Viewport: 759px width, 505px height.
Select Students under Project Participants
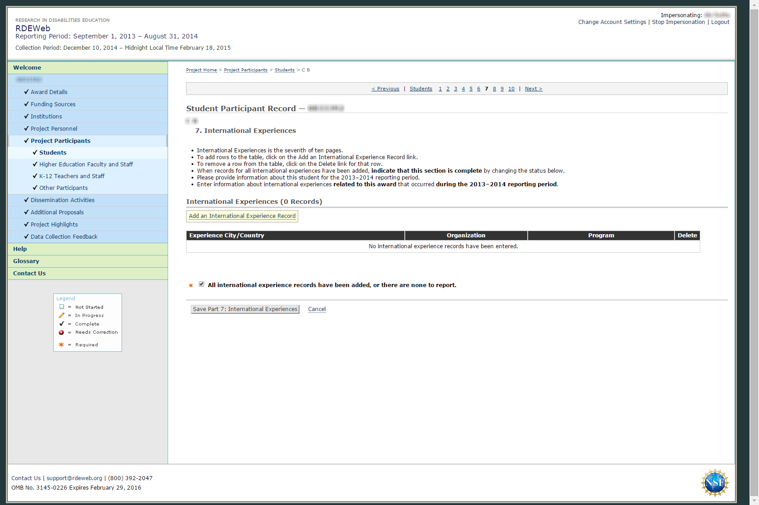[x=53, y=153]
